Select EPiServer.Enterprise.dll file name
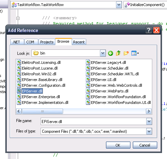The width and height of the screenshot is (167, 159). click(x=41, y=97)
